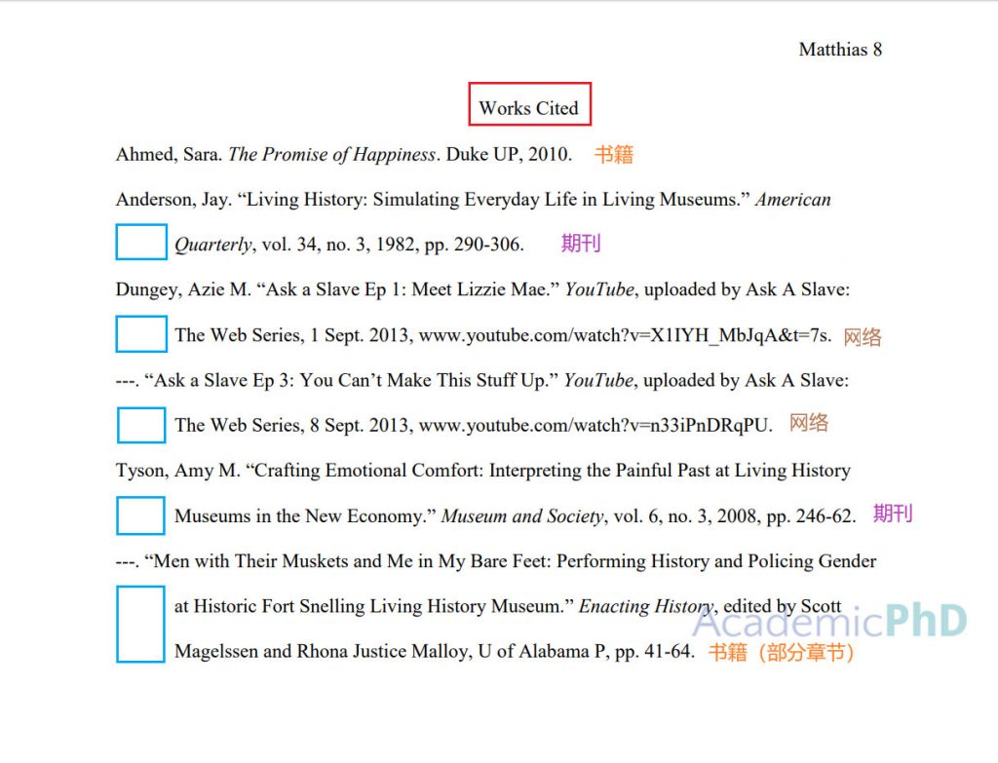Screen dimensions: 998x763
Task: Click "U of Alabama P, pp. 41-64."
Action: click(x=586, y=652)
